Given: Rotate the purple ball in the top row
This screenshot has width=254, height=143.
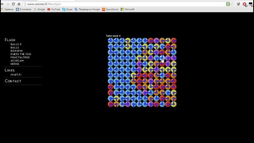Looking at the screenshot, I should [156, 41].
